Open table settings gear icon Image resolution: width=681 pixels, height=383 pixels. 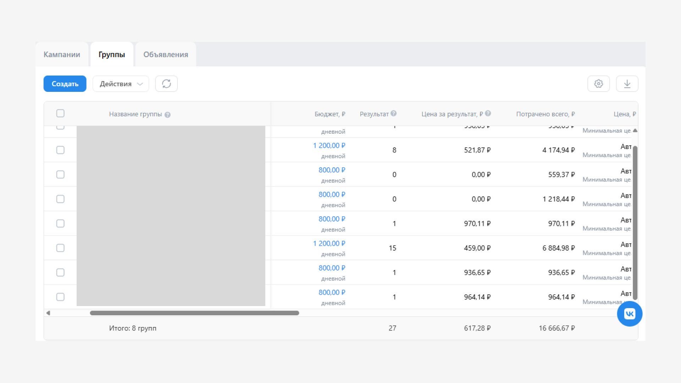click(x=598, y=84)
